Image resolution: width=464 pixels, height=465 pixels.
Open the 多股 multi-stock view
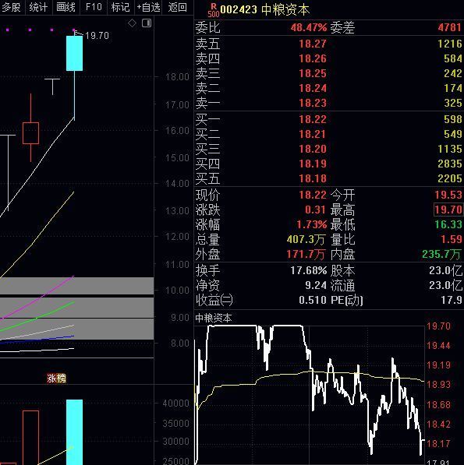tap(11, 7)
